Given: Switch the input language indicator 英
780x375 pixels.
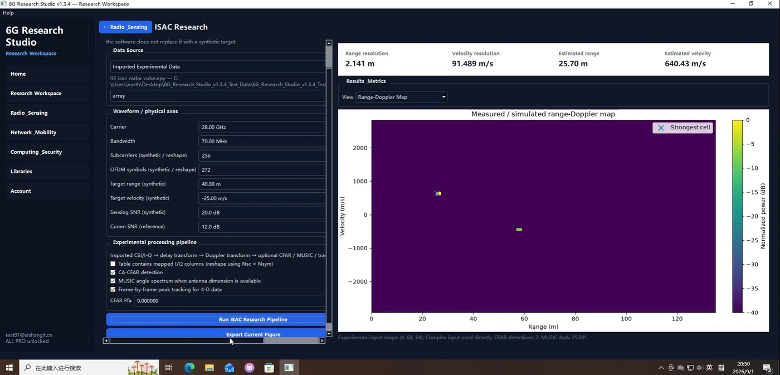Looking at the screenshot, I should (x=709, y=368).
